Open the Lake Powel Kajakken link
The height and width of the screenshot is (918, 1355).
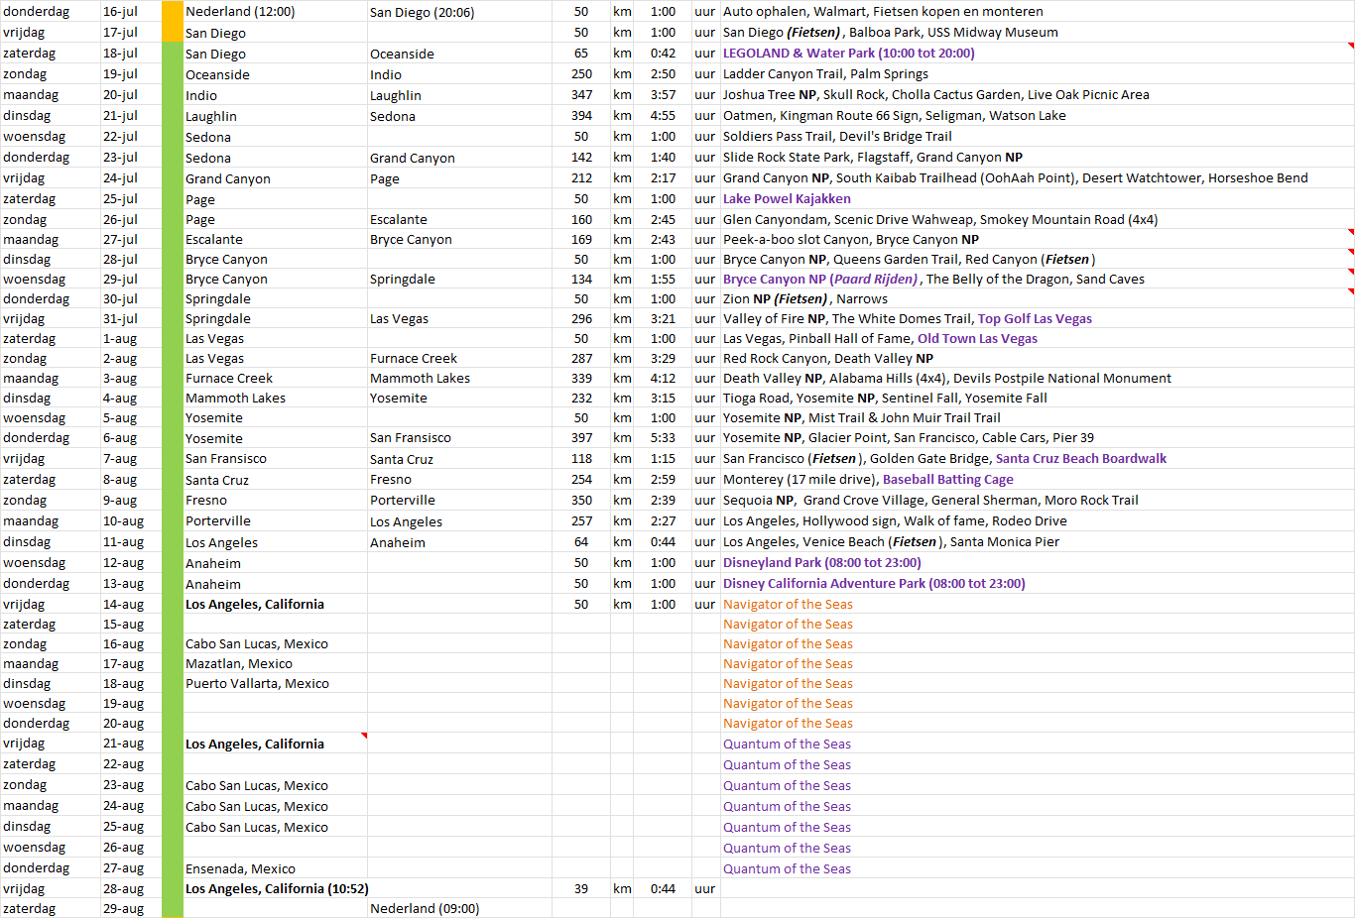click(787, 199)
